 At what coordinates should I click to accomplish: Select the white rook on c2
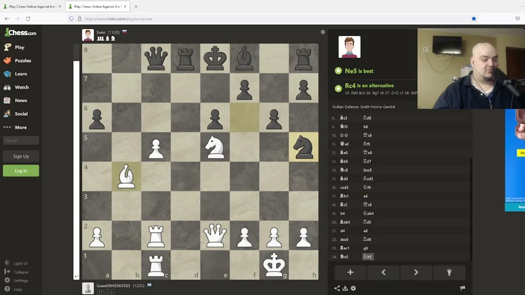point(156,236)
